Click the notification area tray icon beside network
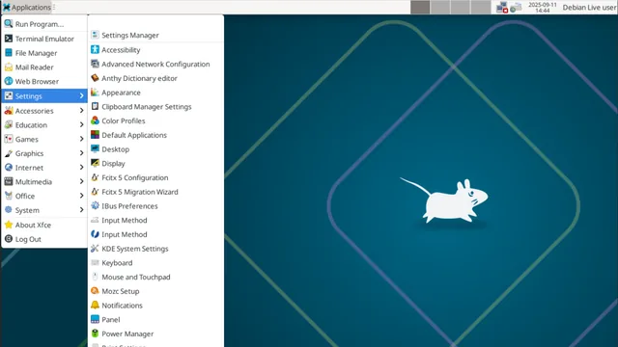The image size is (618, 347). pyautogui.click(x=516, y=7)
